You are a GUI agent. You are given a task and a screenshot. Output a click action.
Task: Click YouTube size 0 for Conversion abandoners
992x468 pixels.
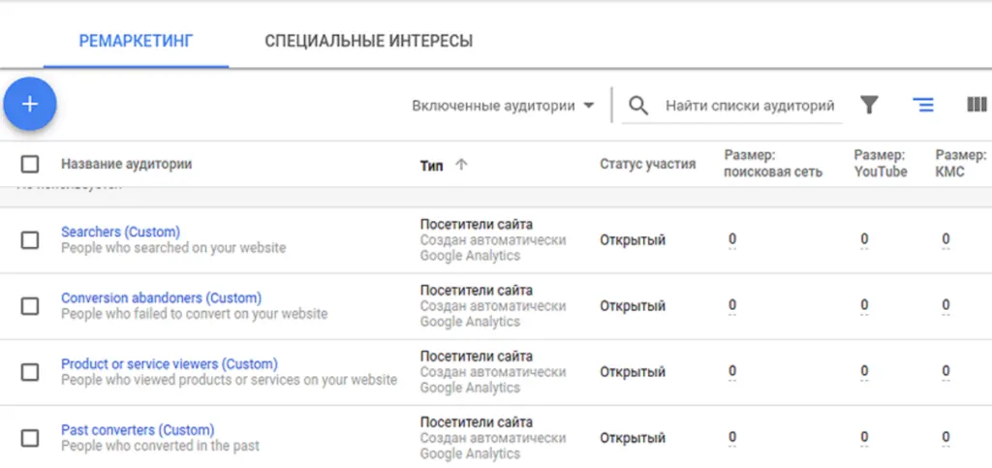[x=864, y=305]
